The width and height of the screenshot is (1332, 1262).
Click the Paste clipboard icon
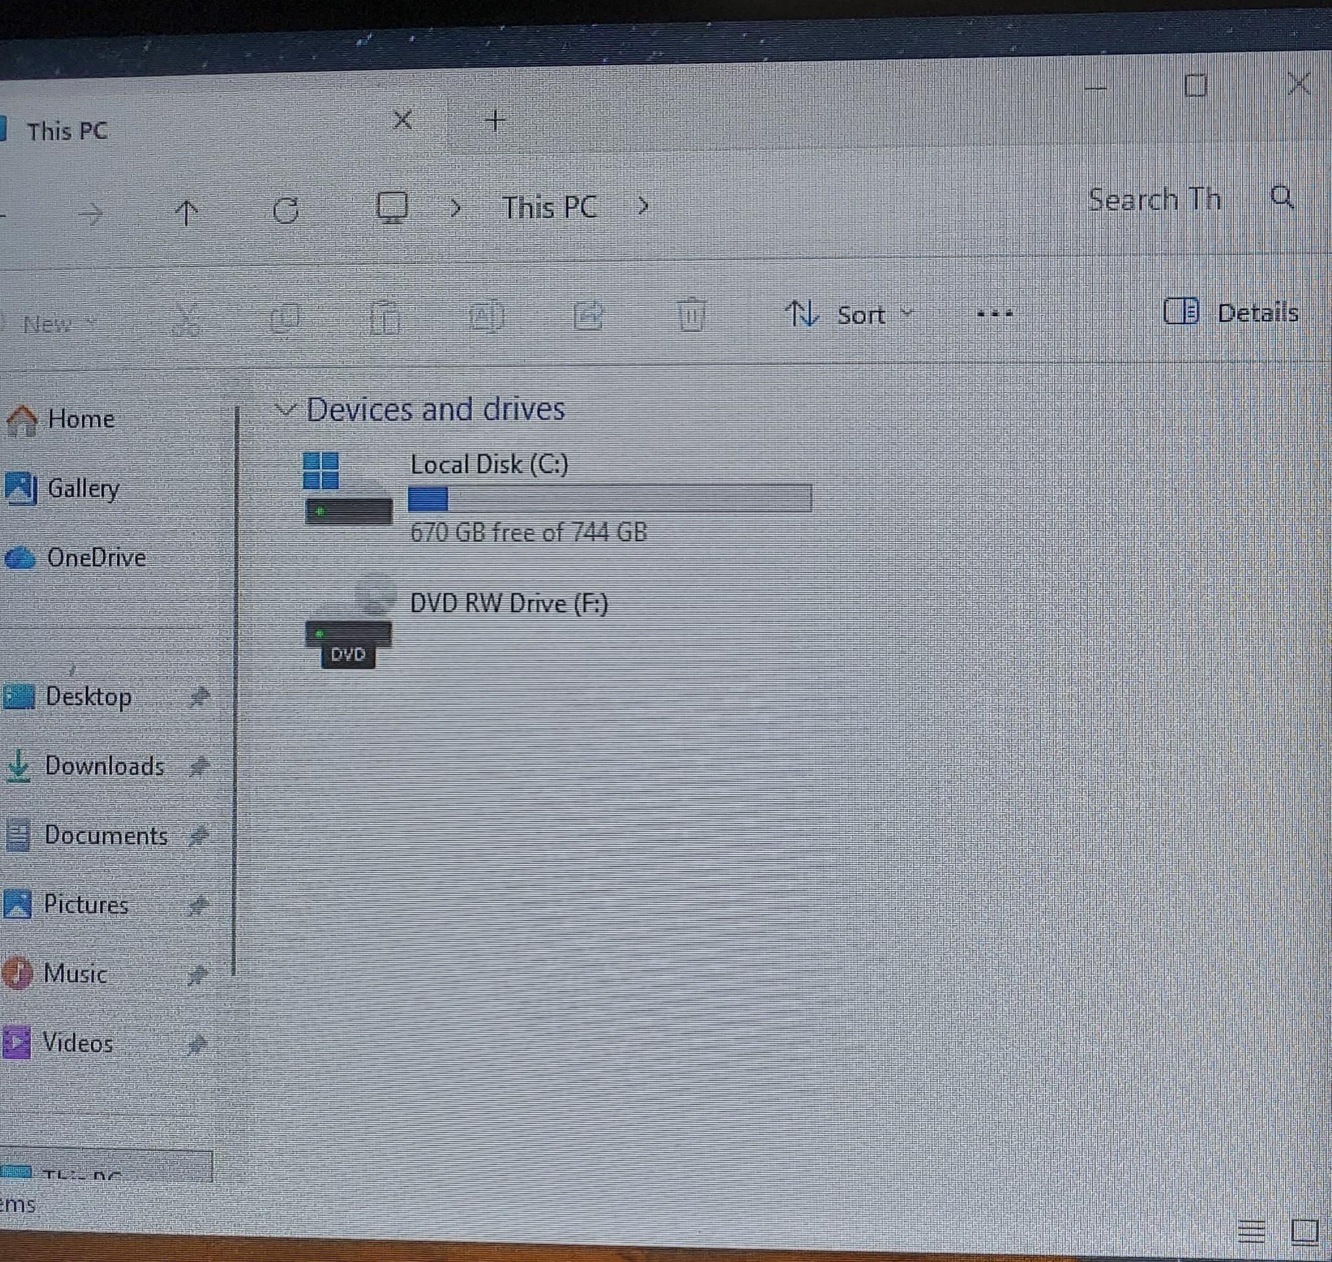coord(386,317)
